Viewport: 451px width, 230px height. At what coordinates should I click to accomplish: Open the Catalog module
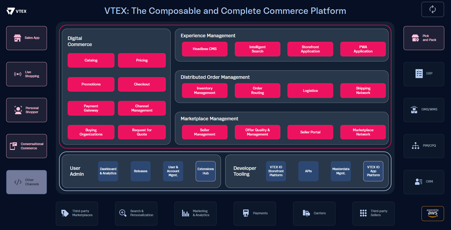[91, 60]
